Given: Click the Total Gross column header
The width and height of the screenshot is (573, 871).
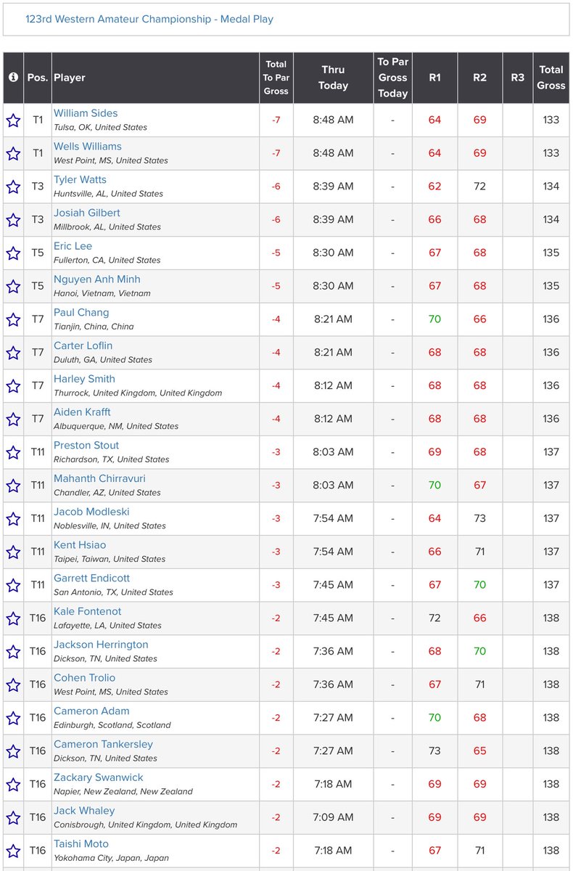Looking at the screenshot, I should coord(551,78).
